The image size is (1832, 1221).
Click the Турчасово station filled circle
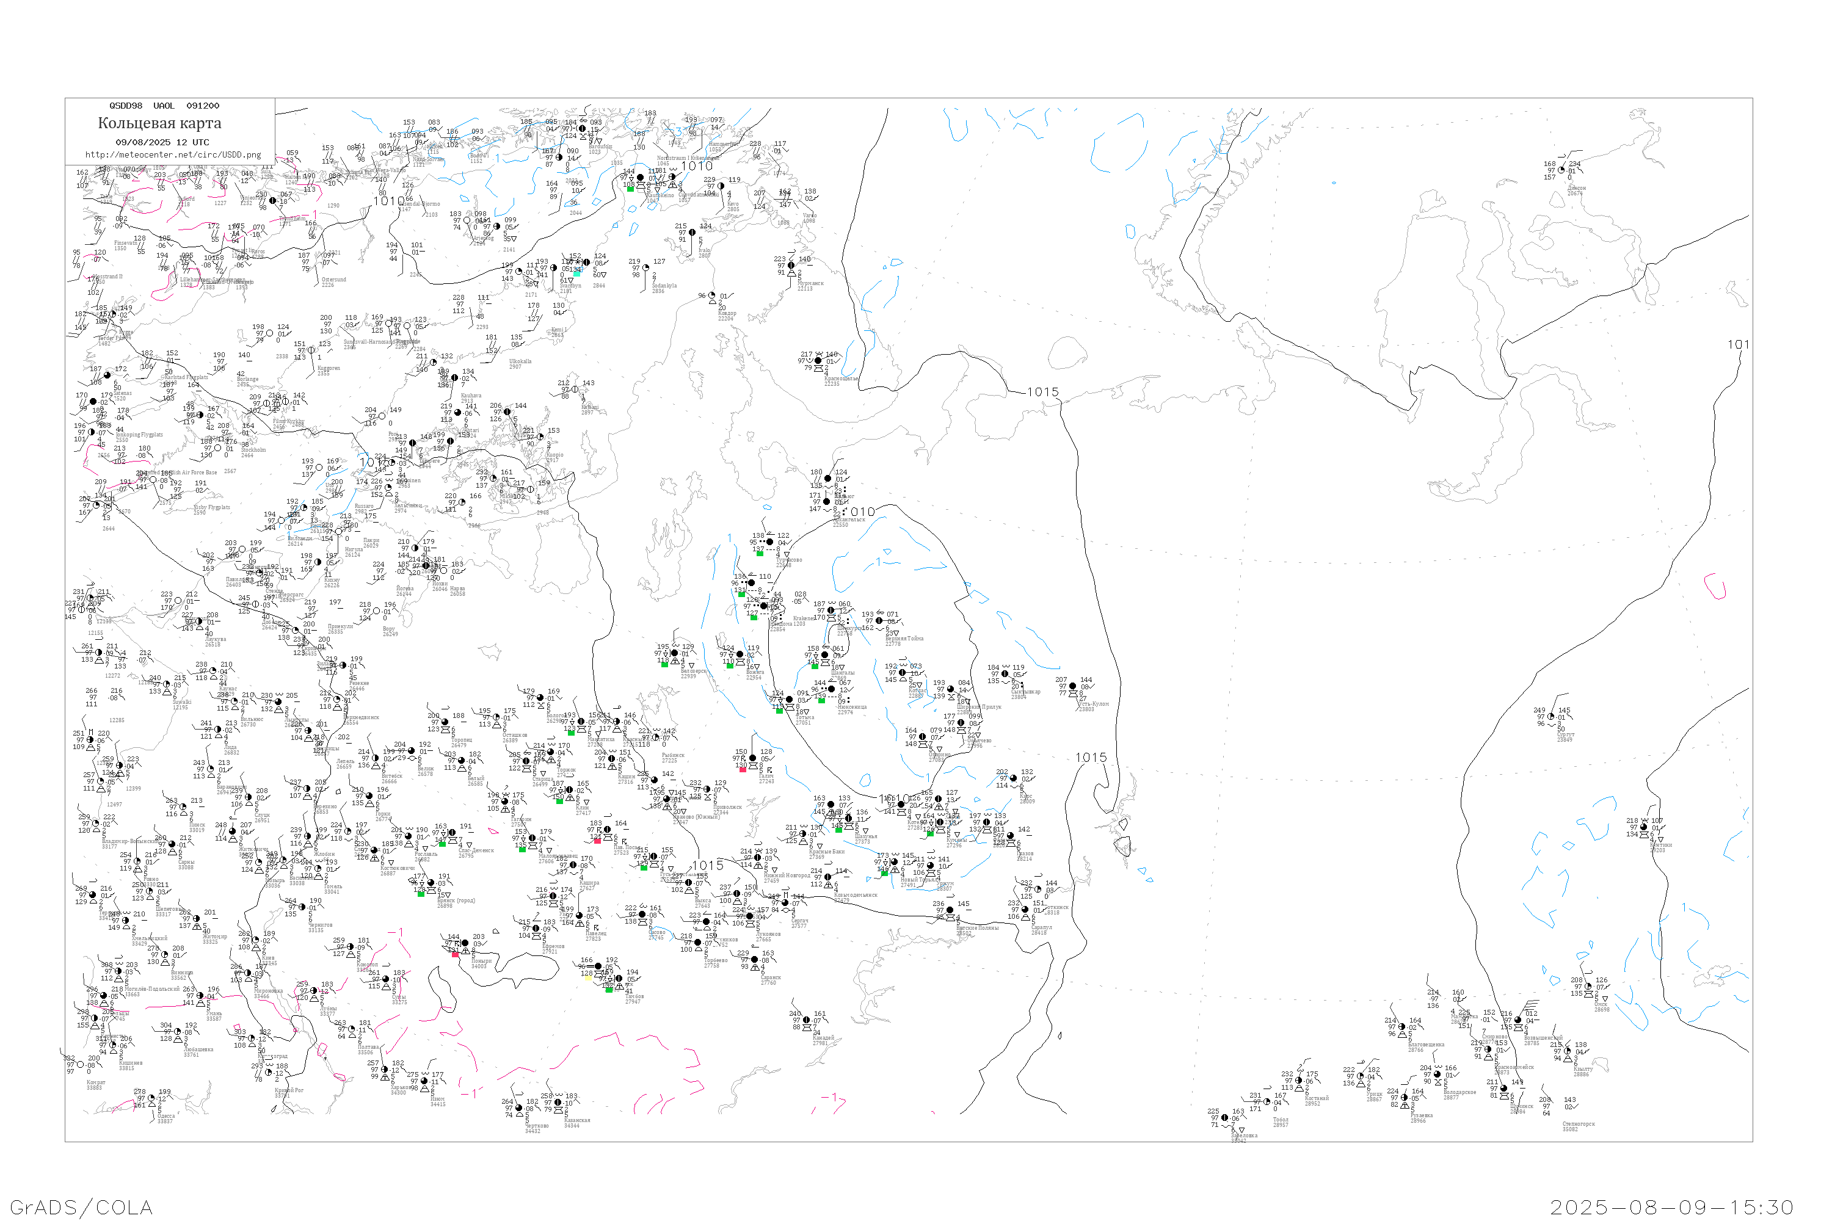(x=770, y=542)
